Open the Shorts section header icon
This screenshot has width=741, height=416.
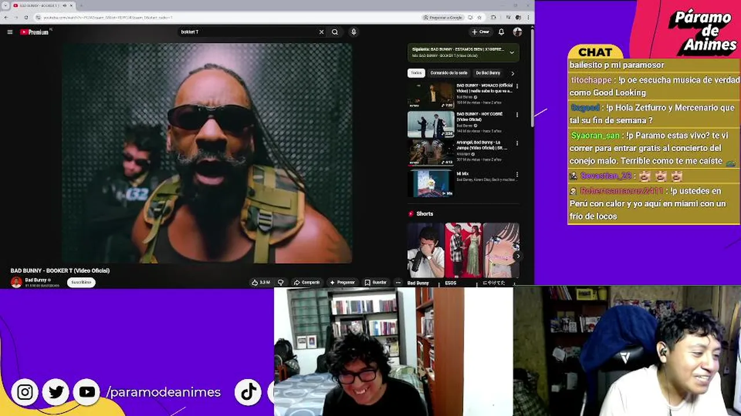[x=411, y=214]
